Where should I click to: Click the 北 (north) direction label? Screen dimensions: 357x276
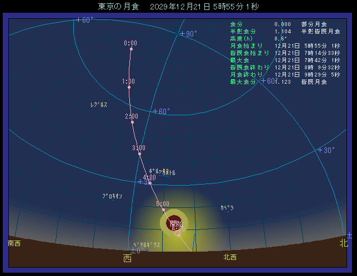click(344, 243)
